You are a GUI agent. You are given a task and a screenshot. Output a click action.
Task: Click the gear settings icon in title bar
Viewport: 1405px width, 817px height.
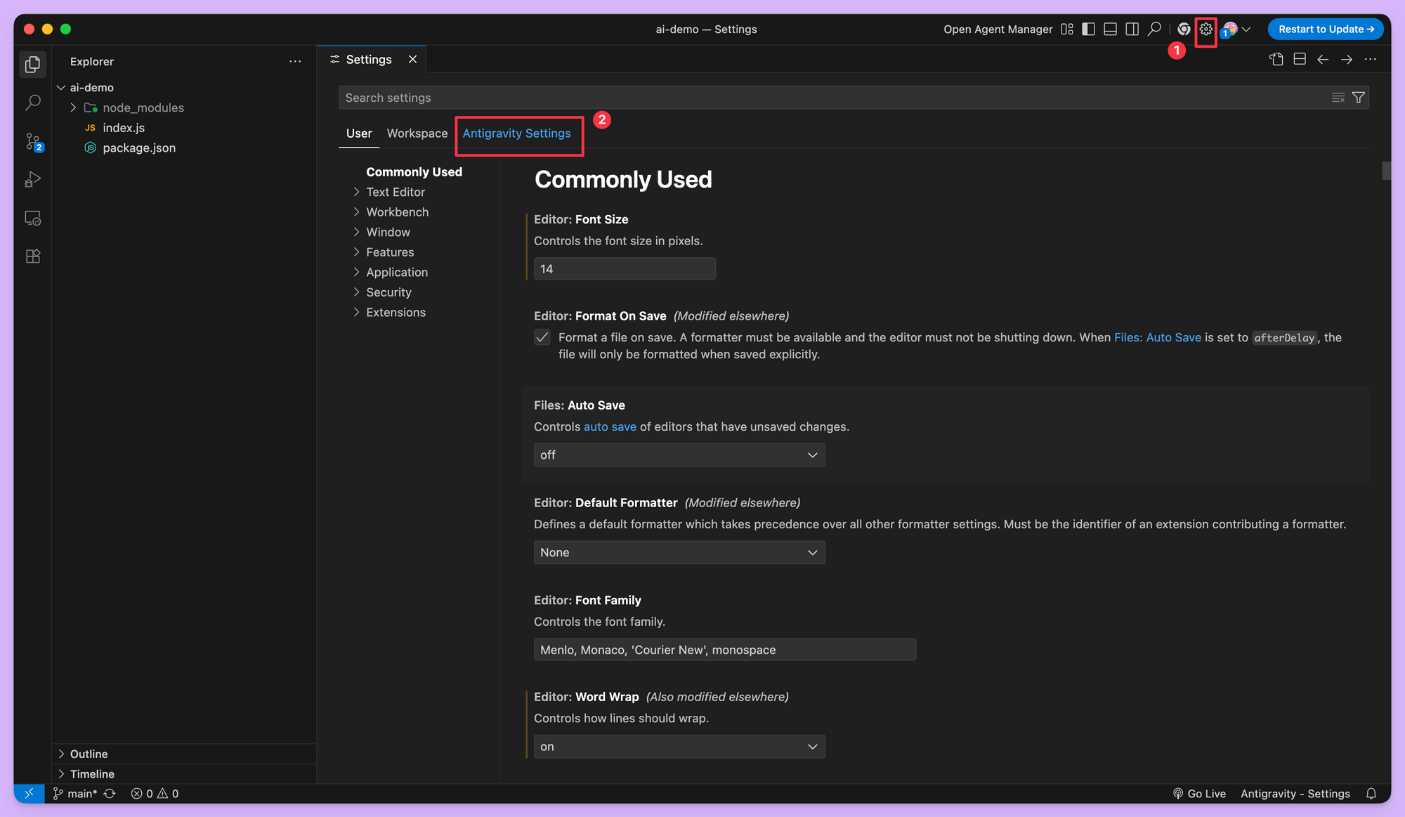pyautogui.click(x=1205, y=30)
